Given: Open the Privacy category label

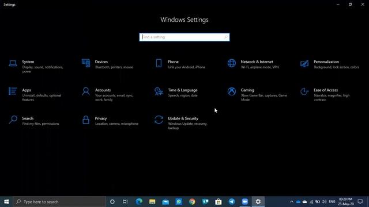Looking at the screenshot, I should click(101, 118).
